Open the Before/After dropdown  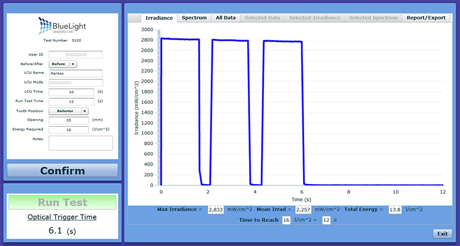pos(63,64)
